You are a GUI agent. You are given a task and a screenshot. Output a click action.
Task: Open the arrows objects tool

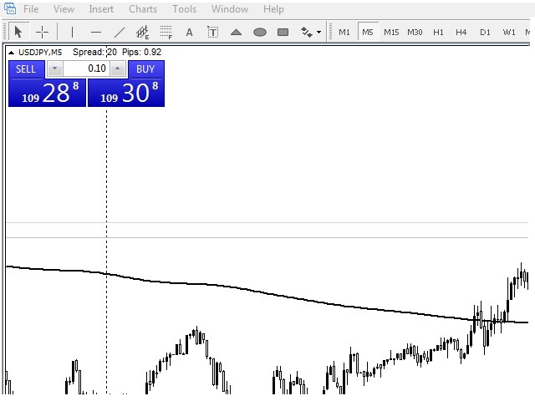click(x=307, y=33)
